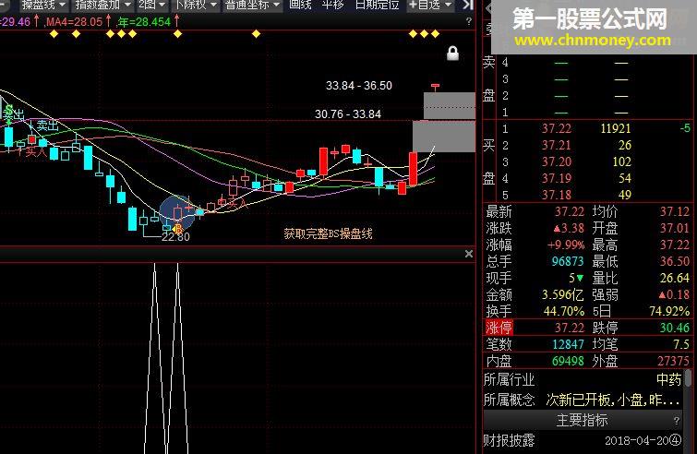Click the buy level 1 volume 11921

pos(616,129)
